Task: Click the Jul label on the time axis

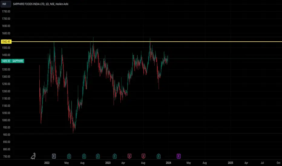Action: pos(262,163)
